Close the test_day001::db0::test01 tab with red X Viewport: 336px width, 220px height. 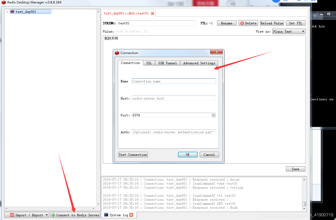[x=153, y=13]
